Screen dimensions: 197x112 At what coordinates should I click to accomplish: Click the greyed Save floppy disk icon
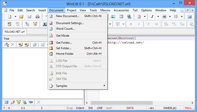point(29,16)
